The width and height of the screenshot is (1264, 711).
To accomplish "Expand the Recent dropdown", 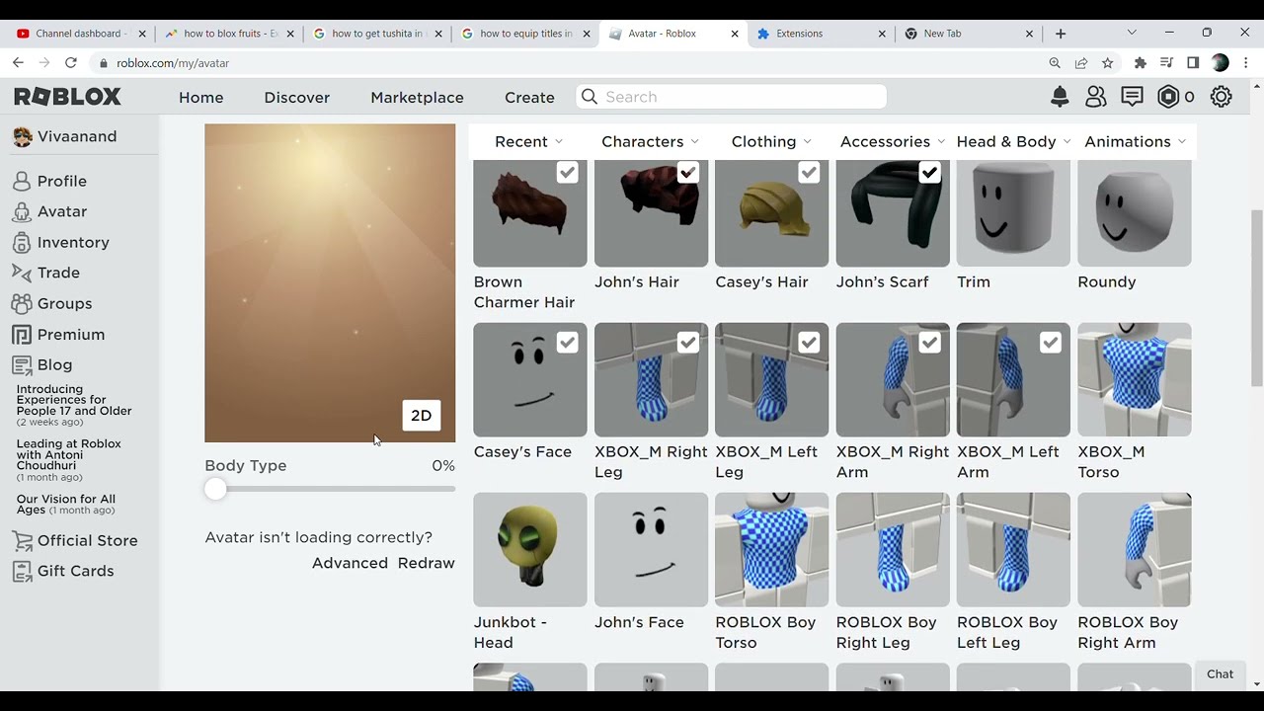I will coord(529,141).
